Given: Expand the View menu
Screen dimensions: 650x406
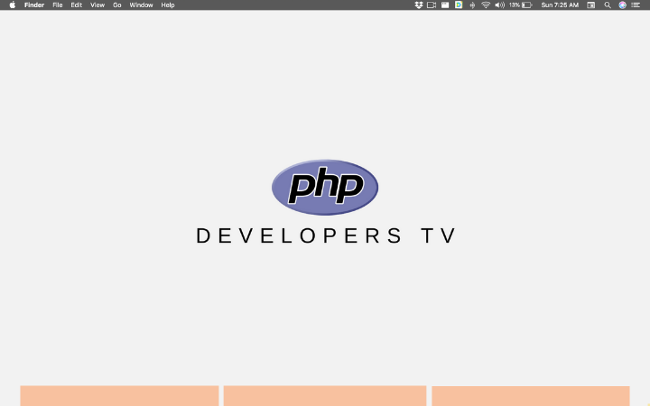Looking at the screenshot, I should coord(97,5).
